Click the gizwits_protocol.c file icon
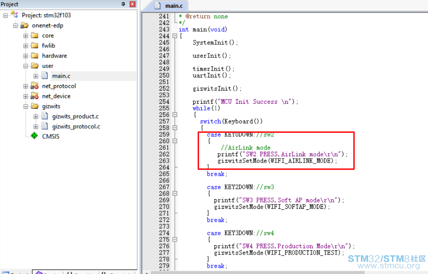The image size is (428, 274). [45, 127]
